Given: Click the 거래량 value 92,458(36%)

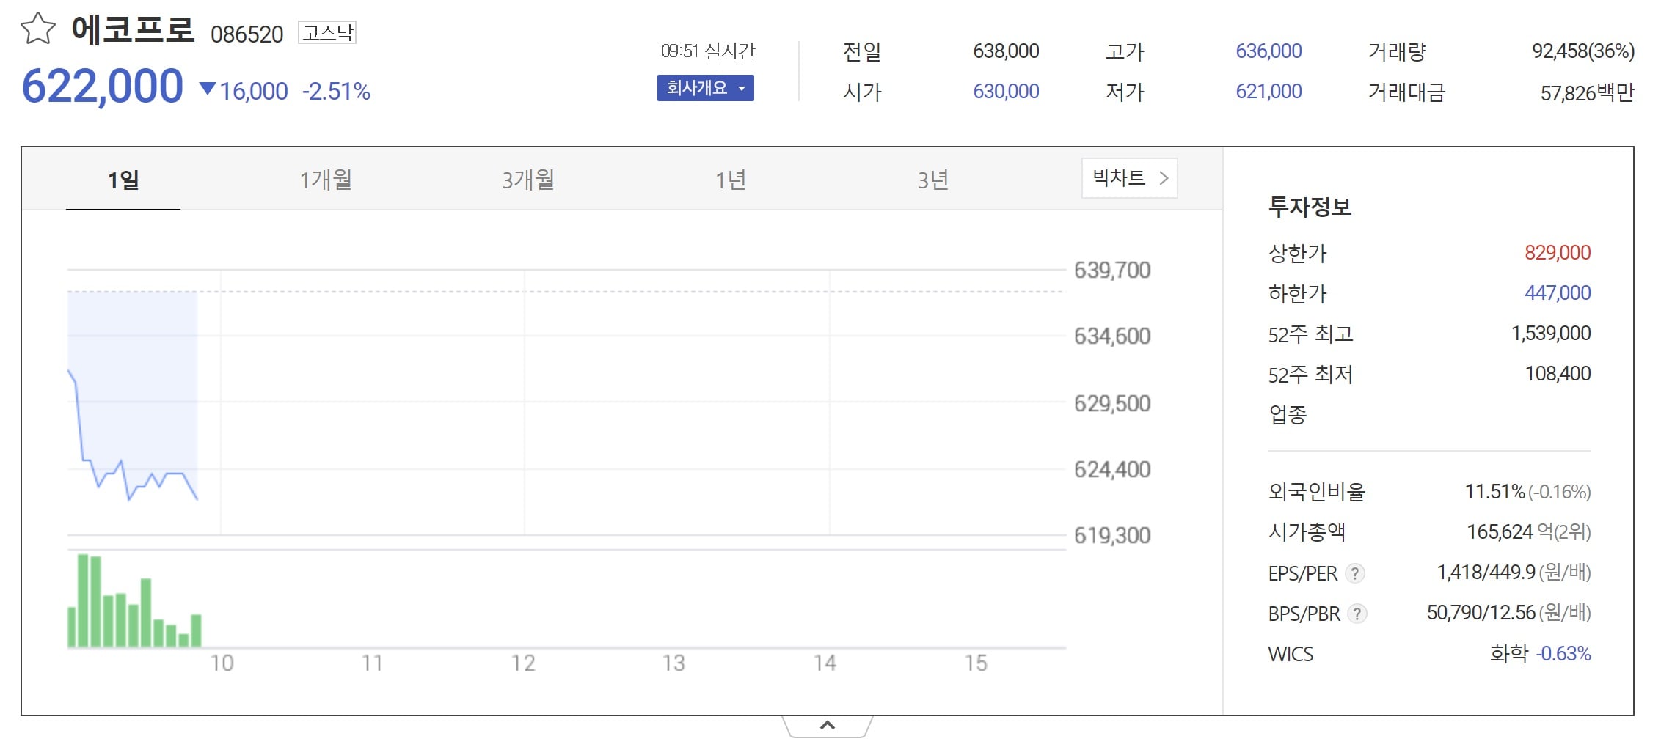Looking at the screenshot, I should [x=1583, y=51].
